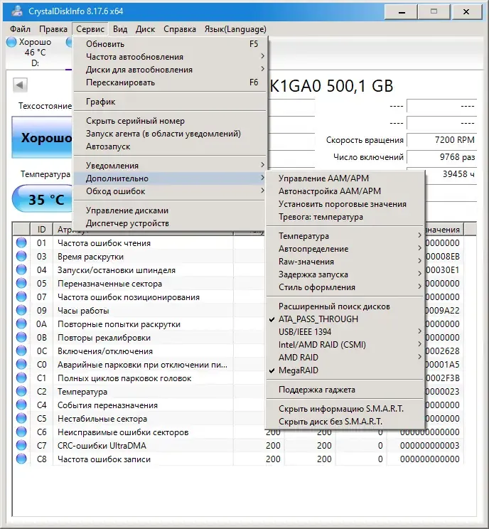Click the Хорошо health status button
Viewport: 489px width, 529px height.
coord(43,138)
